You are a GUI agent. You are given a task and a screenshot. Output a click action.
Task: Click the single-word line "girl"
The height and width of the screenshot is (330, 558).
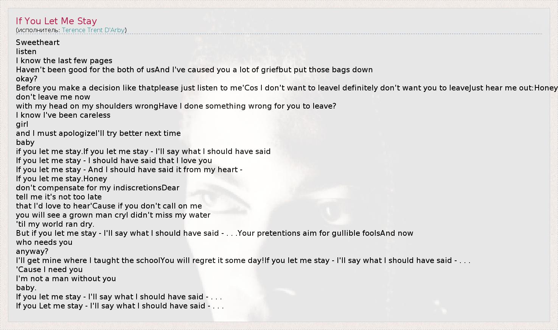coord(22,124)
